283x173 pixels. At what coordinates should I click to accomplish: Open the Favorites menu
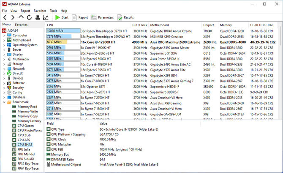40,11
